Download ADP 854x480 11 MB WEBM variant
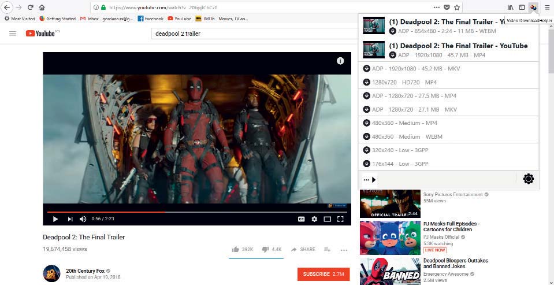The width and height of the screenshot is (554, 285). click(449, 26)
